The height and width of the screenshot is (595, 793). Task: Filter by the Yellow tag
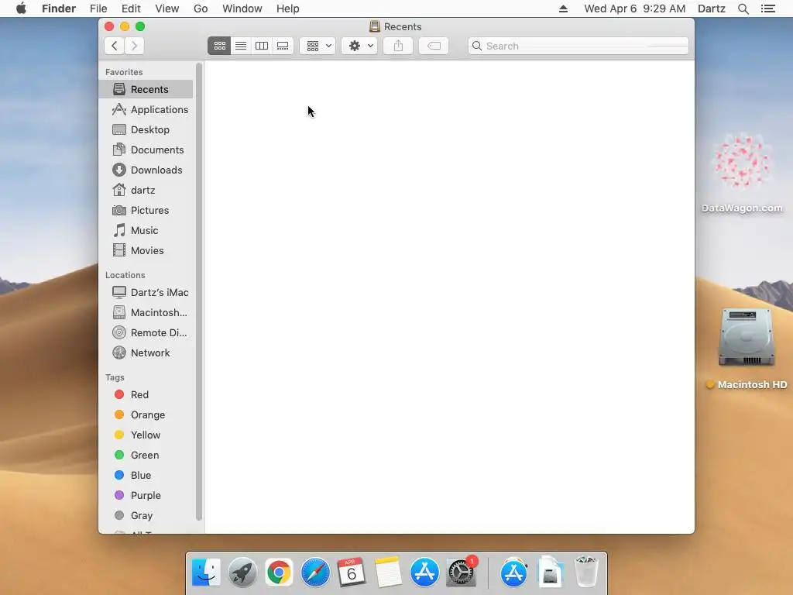pos(146,435)
